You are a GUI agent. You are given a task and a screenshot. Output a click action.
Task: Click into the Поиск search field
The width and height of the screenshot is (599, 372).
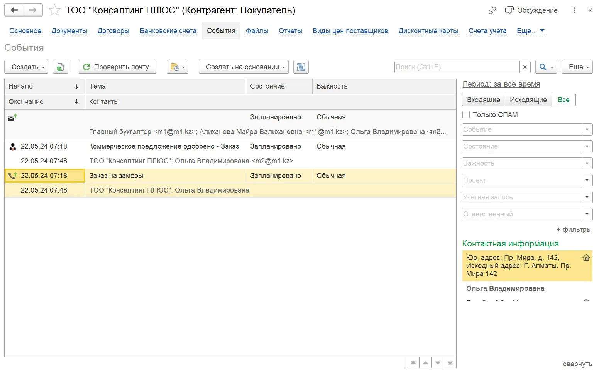coord(457,67)
